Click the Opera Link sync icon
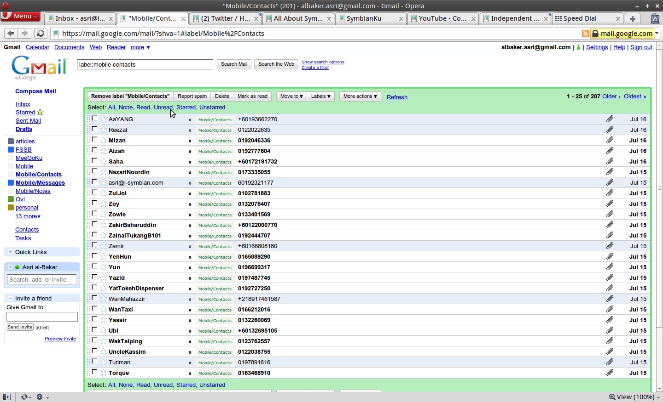The image size is (663, 402). coord(24,397)
